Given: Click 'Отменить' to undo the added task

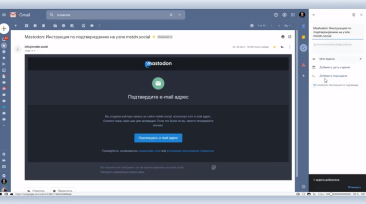Looking at the screenshot, I should (354, 187).
